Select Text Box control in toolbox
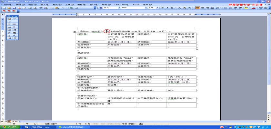Screen dimensions: 271x129 tap(14, 25)
